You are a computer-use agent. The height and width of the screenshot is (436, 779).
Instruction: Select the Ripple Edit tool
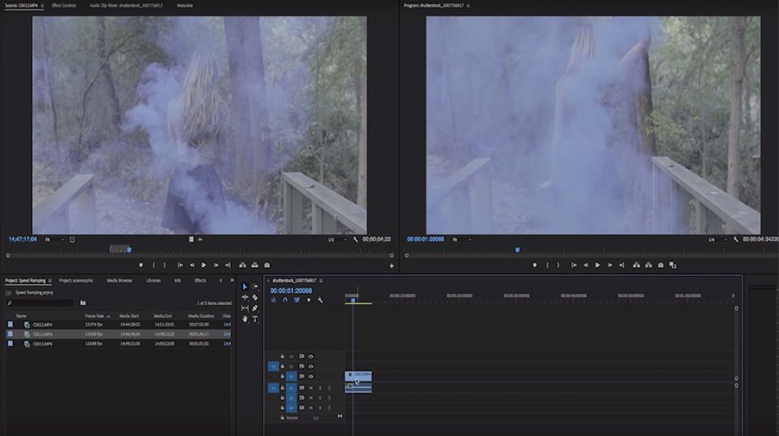coord(245,297)
